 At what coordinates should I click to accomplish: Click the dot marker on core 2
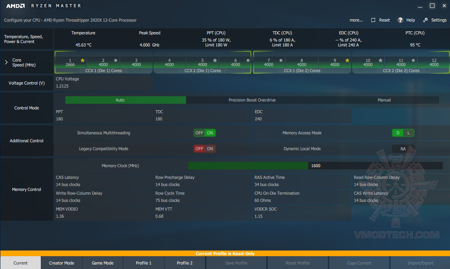click(x=116, y=60)
